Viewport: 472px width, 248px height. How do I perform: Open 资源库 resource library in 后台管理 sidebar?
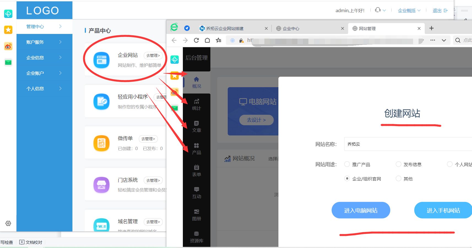click(196, 237)
